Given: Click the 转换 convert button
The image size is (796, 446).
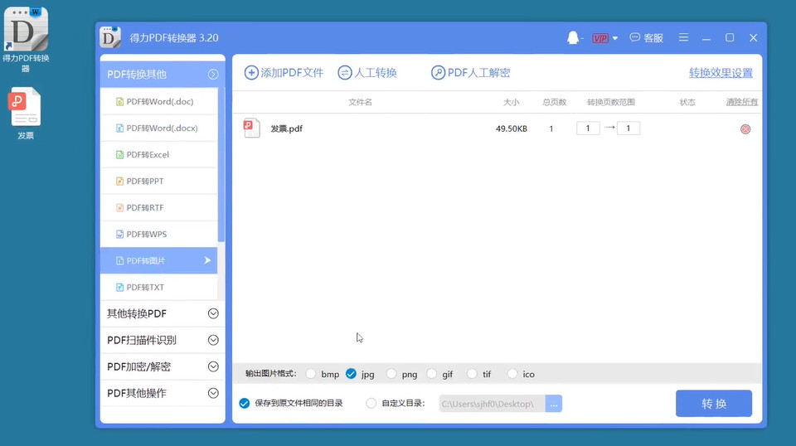Looking at the screenshot, I should (714, 404).
